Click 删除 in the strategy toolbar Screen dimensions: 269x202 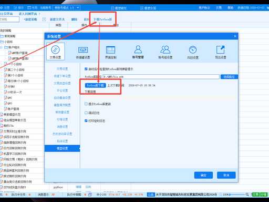click(74, 19)
